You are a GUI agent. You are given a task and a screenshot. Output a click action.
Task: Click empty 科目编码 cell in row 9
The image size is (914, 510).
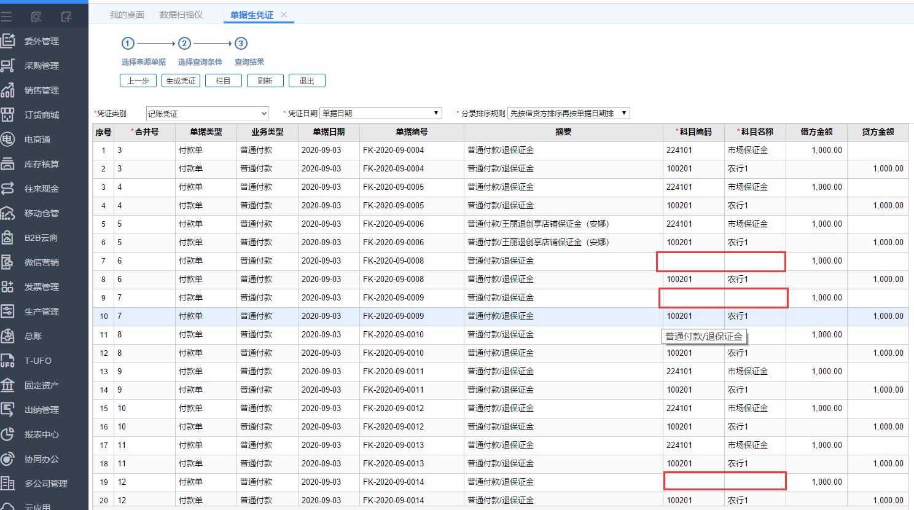(693, 298)
